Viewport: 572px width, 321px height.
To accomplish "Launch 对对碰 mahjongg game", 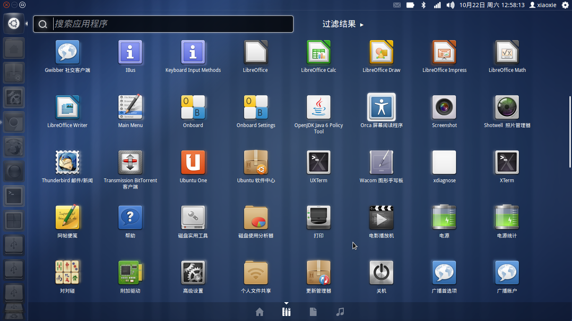I will (x=67, y=273).
